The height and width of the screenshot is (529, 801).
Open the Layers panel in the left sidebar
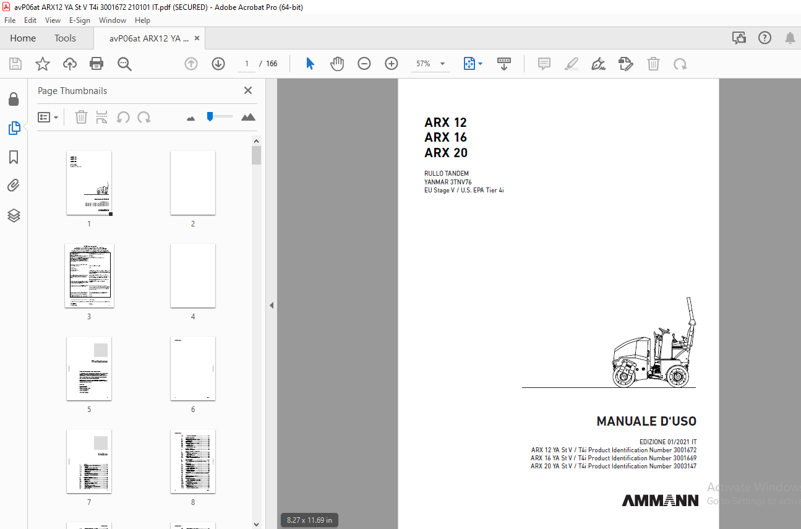pyautogui.click(x=14, y=215)
